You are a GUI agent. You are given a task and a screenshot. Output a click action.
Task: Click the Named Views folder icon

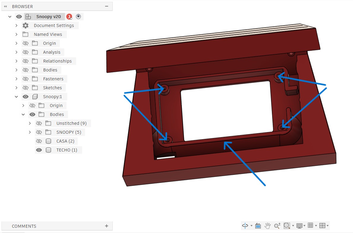tap(26, 34)
